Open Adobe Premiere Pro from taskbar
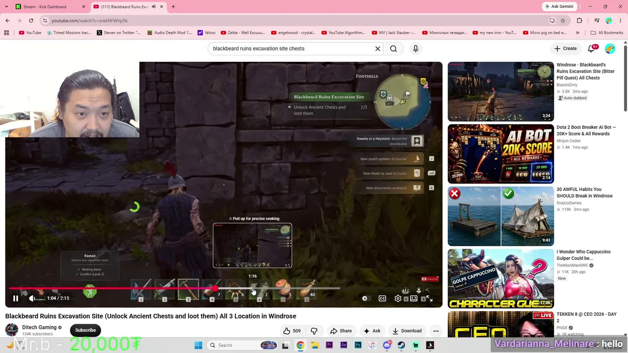628x353 pixels. point(329,345)
